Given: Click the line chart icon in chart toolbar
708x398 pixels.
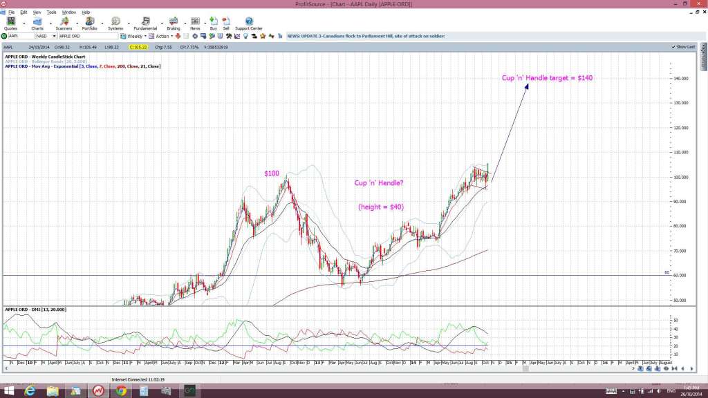Looking at the screenshot, I should click(x=237, y=36).
